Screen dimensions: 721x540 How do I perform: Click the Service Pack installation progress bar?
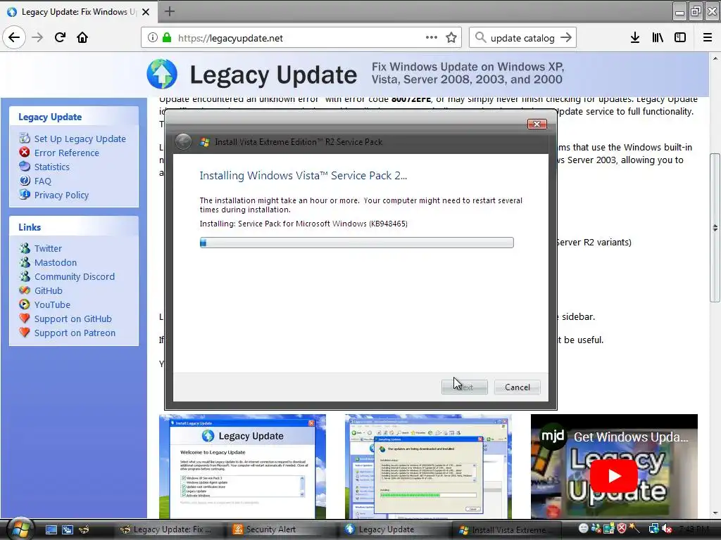click(x=357, y=243)
